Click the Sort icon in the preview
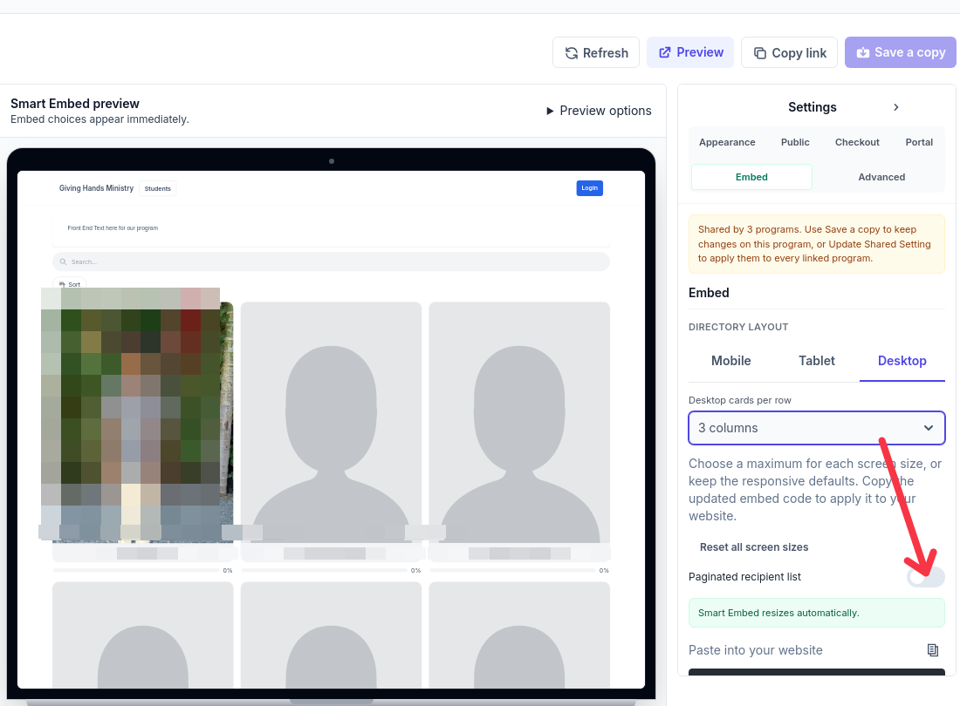Image resolution: width=960 pixels, height=706 pixels. (x=63, y=284)
